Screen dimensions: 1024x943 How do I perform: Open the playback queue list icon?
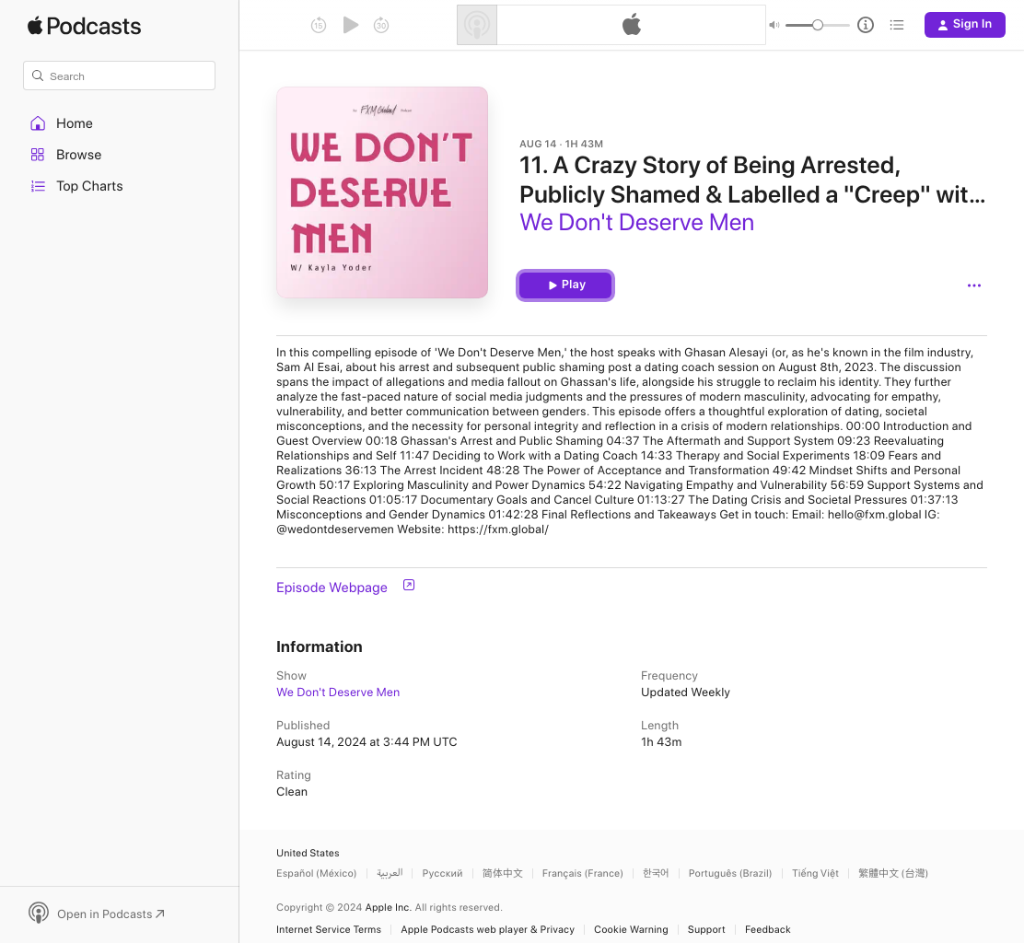click(897, 25)
